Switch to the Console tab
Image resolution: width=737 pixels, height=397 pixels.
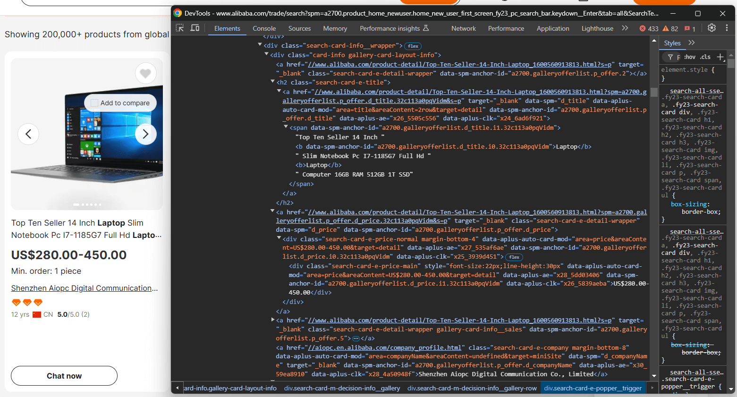(264, 28)
